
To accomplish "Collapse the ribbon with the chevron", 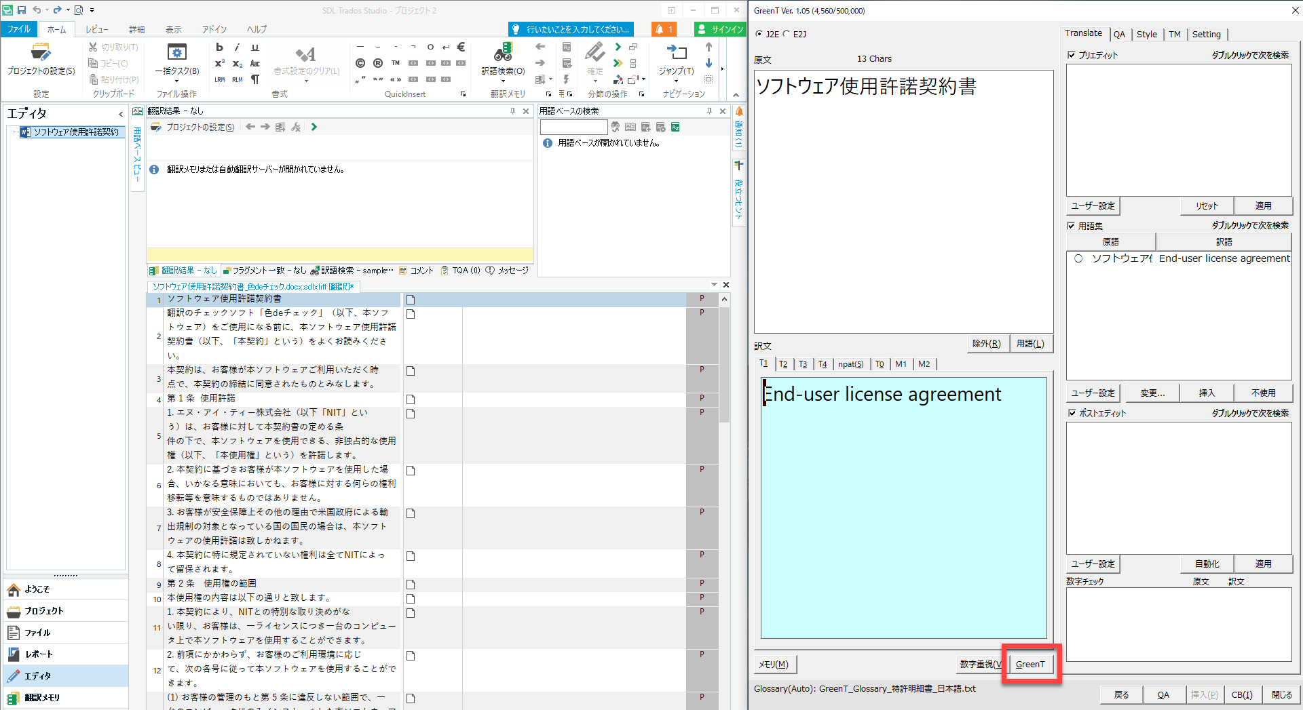I will pos(736,94).
